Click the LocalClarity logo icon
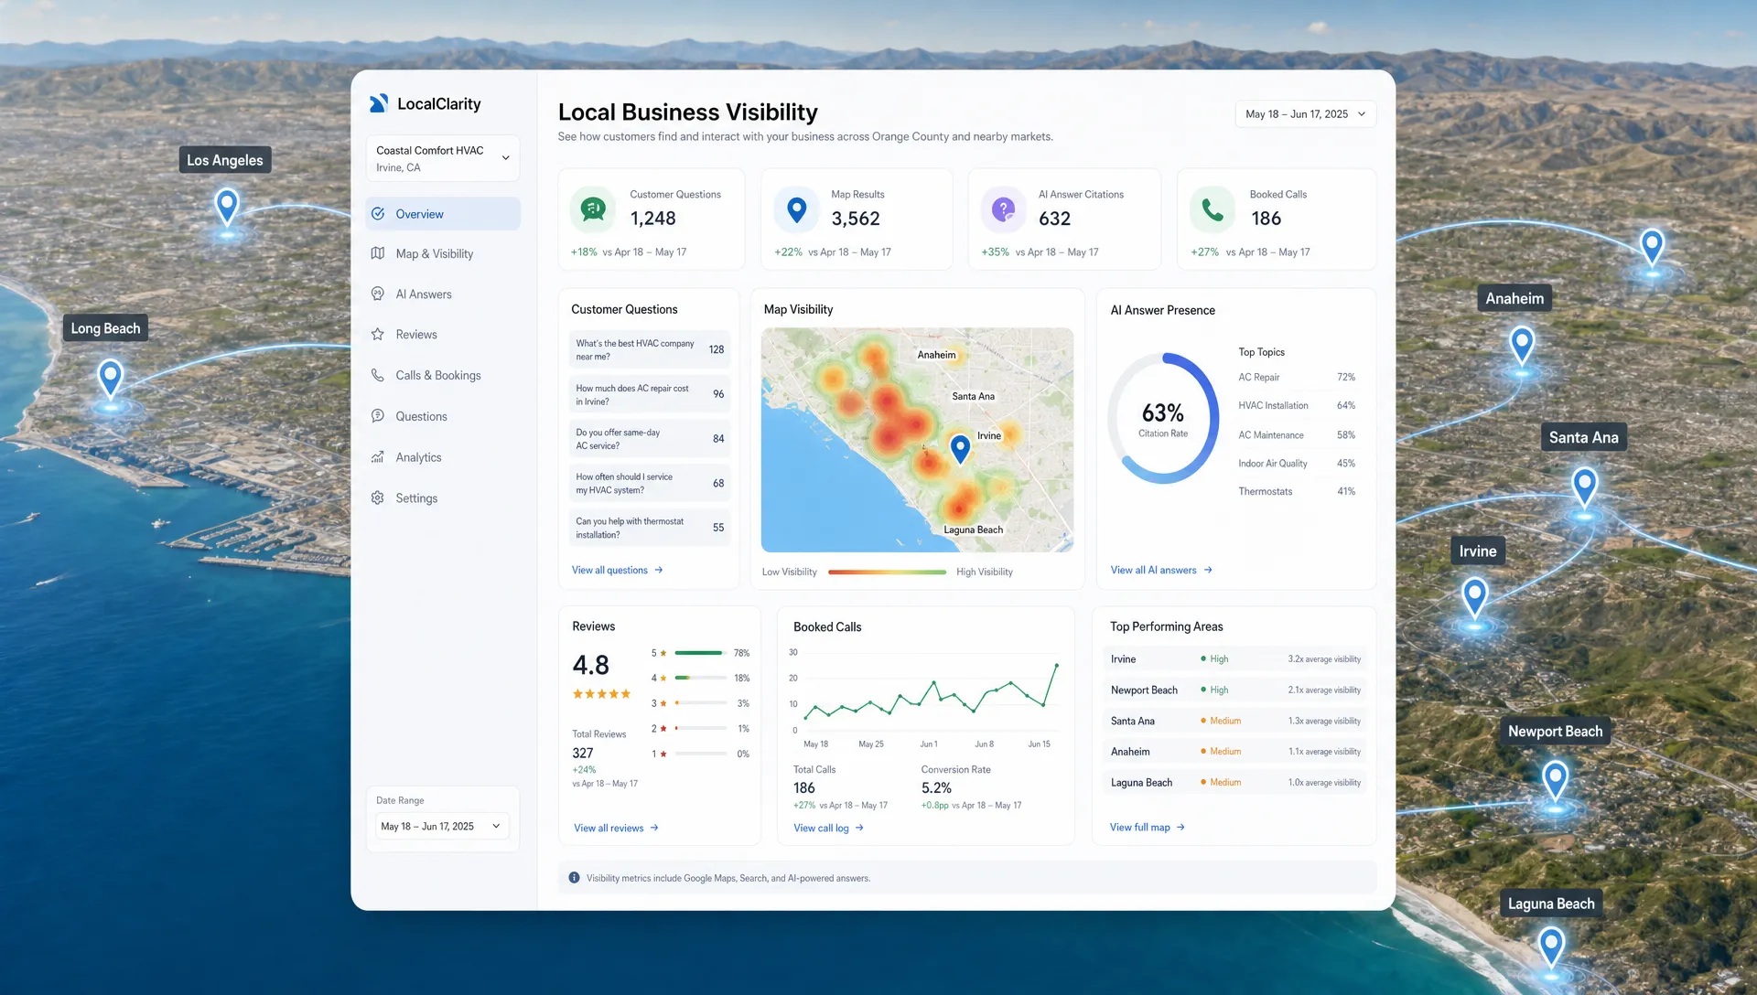Image resolution: width=1757 pixels, height=995 pixels. [x=378, y=103]
